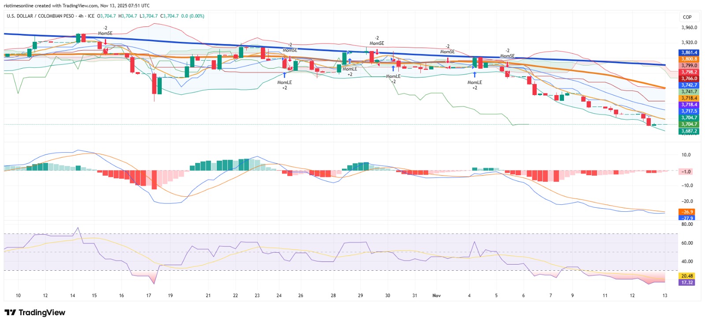Viewport: 705px width, 324px height.
Task: Click the 24 date on time axis
Action: [279, 295]
